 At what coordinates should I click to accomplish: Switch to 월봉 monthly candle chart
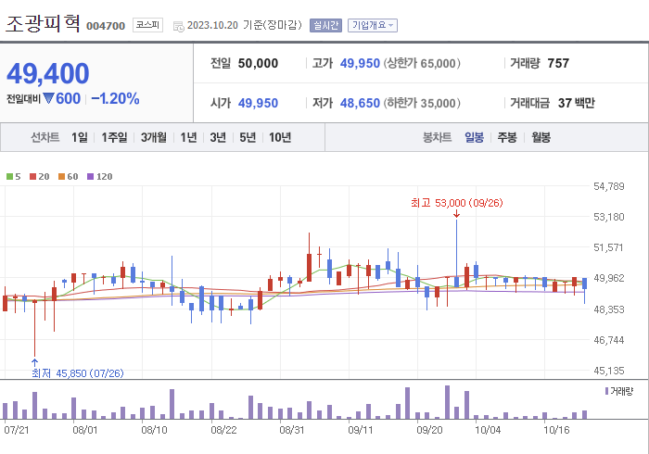click(x=541, y=137)
